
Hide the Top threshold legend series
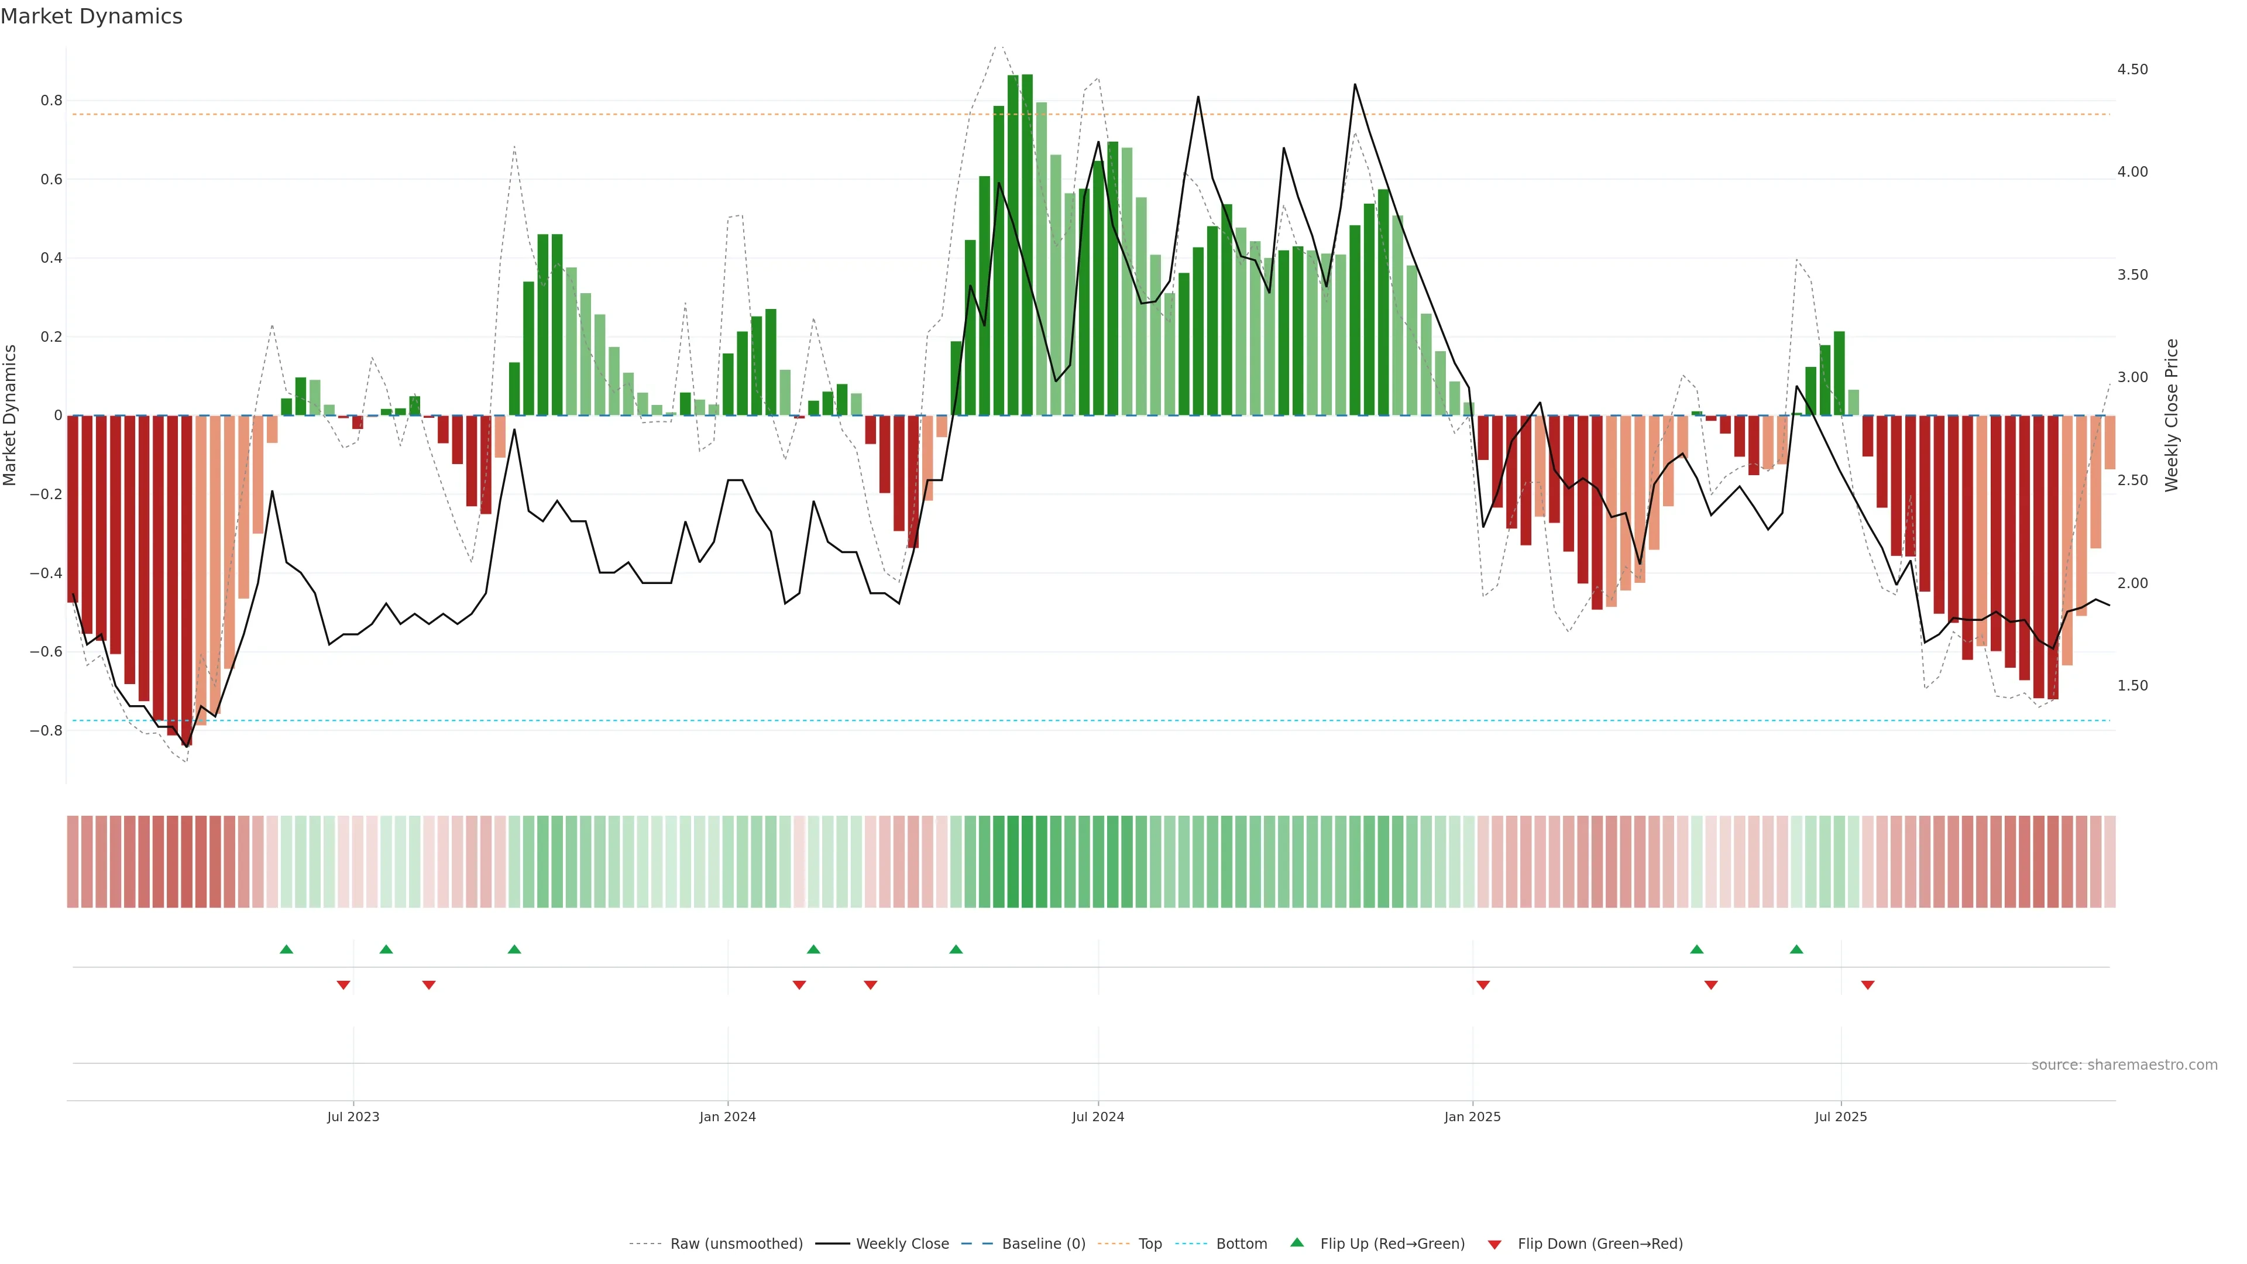tap(1150, 1244)
